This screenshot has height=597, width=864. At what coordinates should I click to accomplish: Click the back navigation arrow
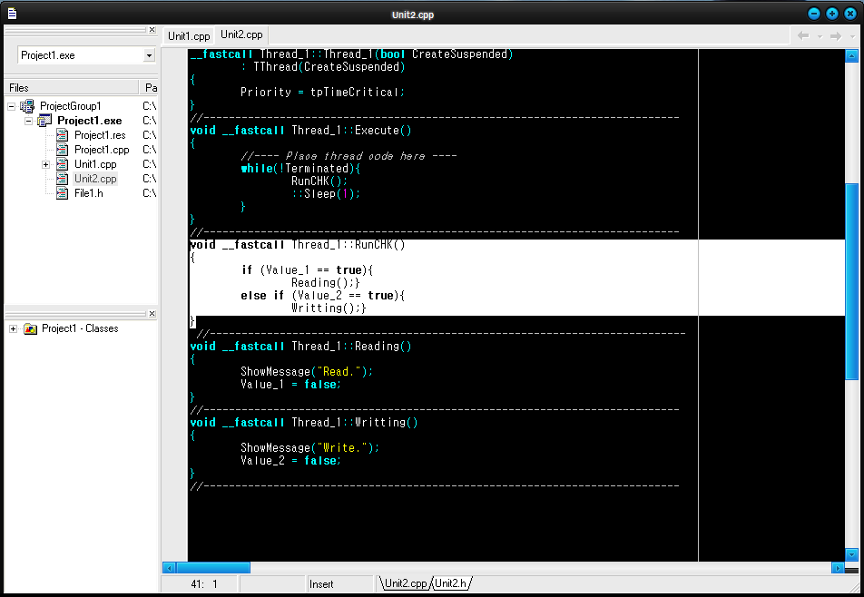point(802,35)
